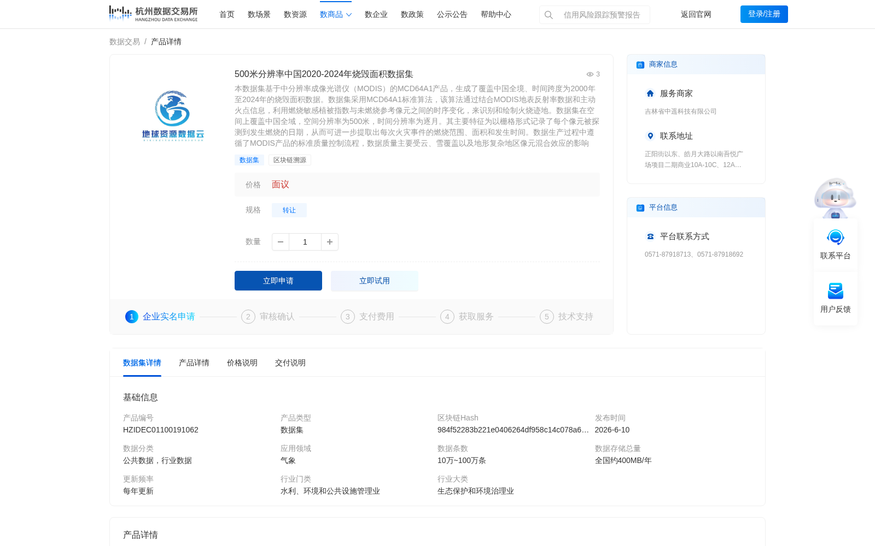
Task: Click 水利、环境和公共设施管理业 value
Action: [330, 491]
